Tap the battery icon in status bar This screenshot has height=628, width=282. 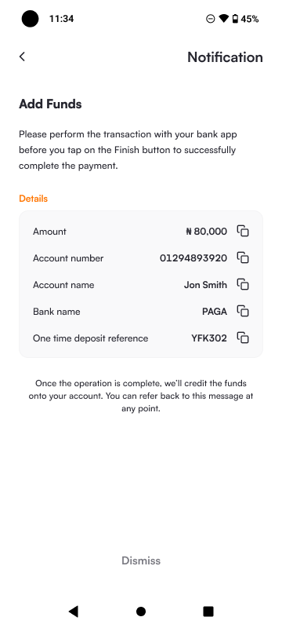pos(235,19)
